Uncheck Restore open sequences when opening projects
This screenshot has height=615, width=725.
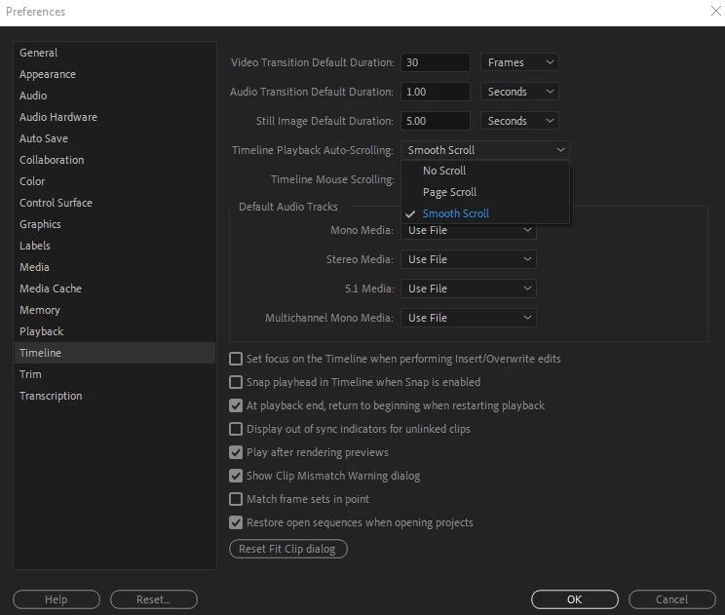[236, 522]
